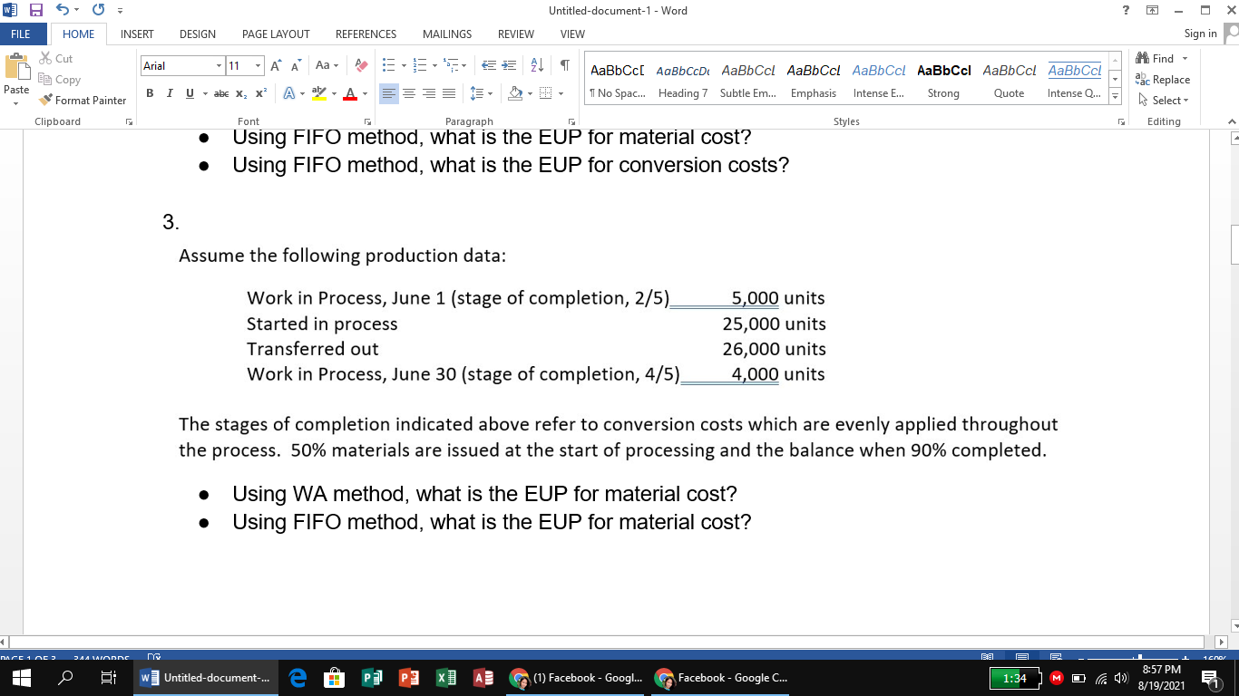This screenshot has width=1239, height=696.
Task: Switch to the PAGE LAYOUT tab
Action: (276, 34)
